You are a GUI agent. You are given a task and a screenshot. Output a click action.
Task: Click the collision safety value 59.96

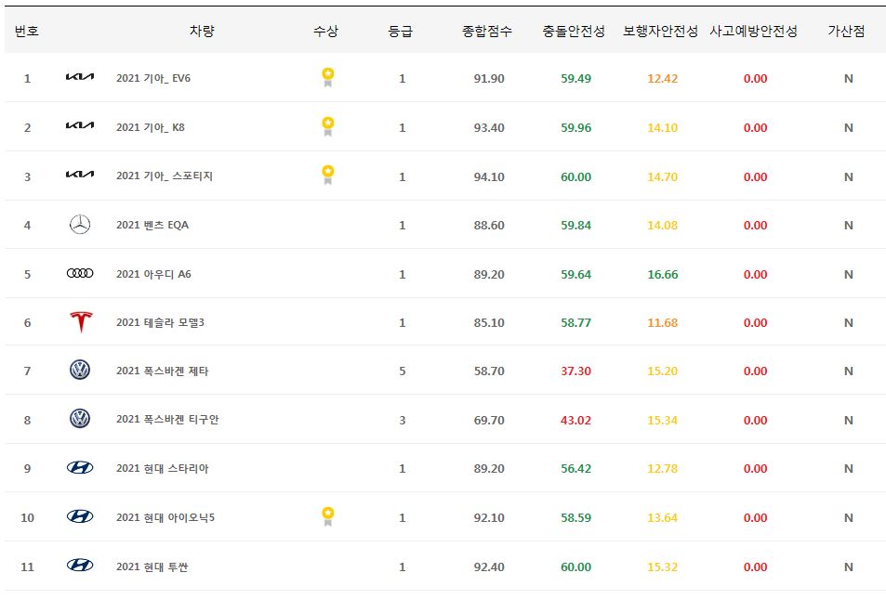point(575,127)
